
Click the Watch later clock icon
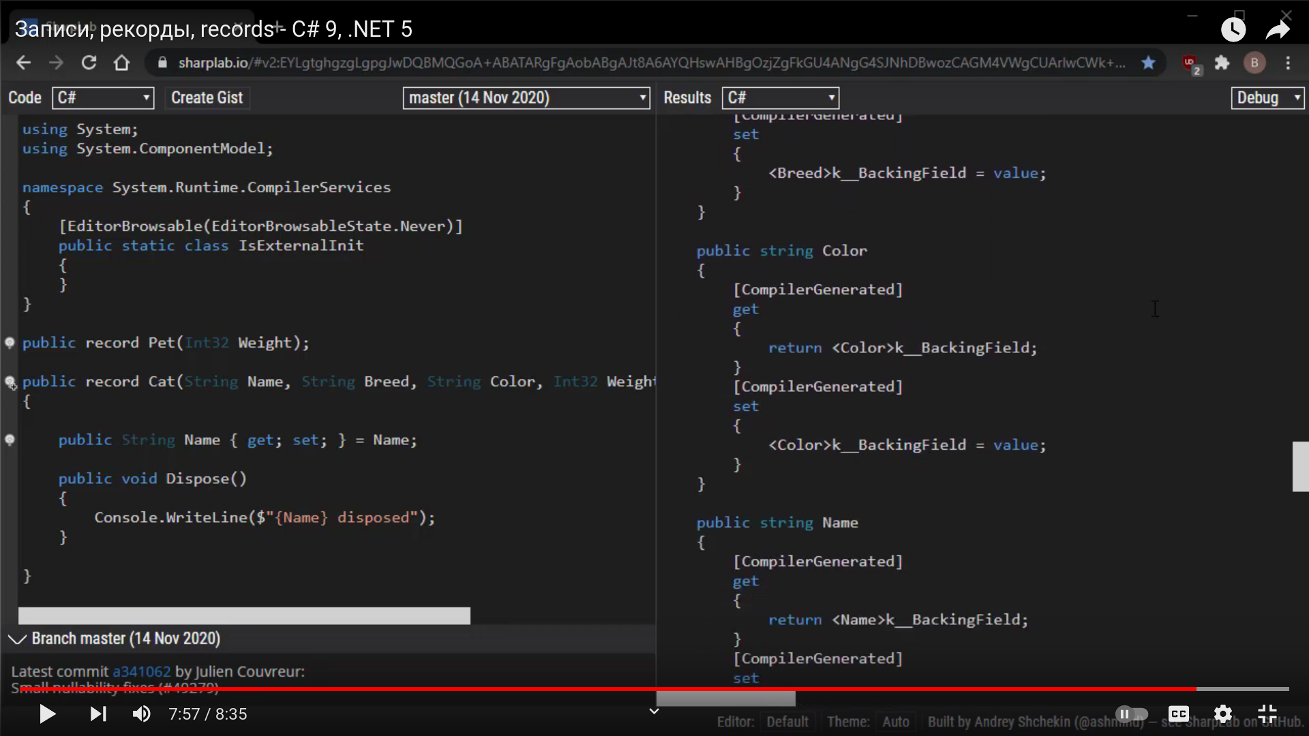pyautogui.click(x=1233, y=29)
